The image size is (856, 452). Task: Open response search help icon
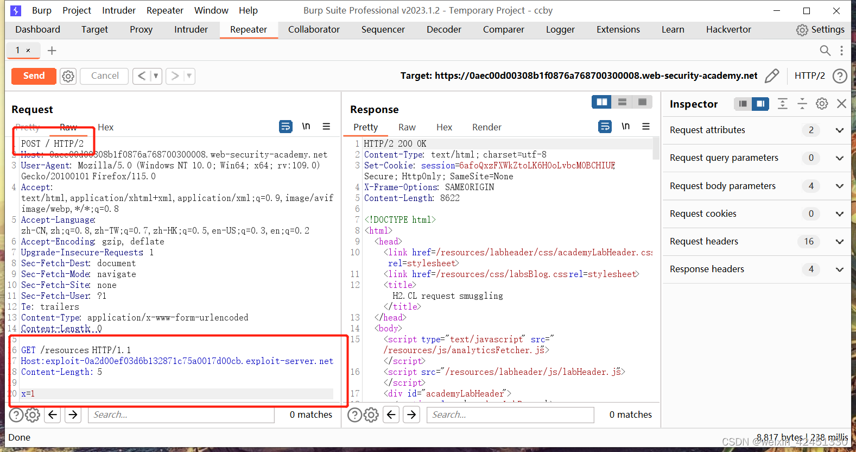tap(354, 415)
